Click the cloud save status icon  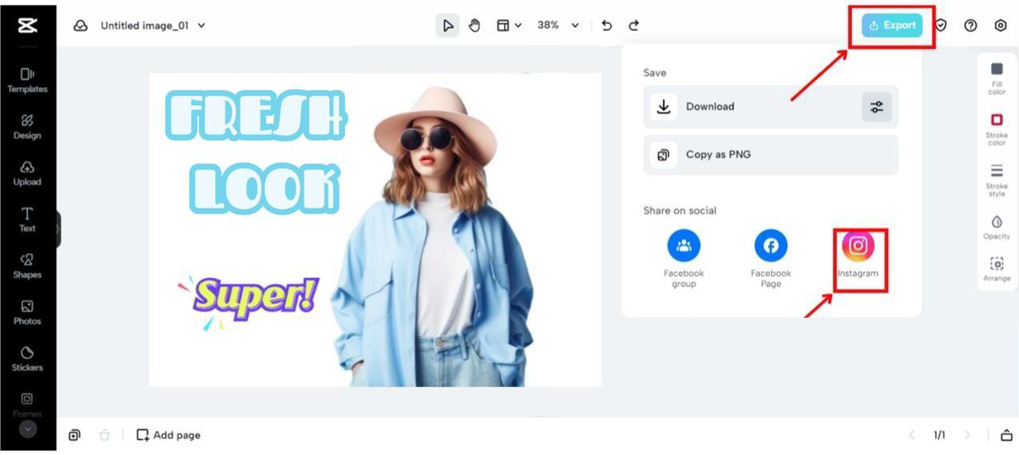[80, 26]
